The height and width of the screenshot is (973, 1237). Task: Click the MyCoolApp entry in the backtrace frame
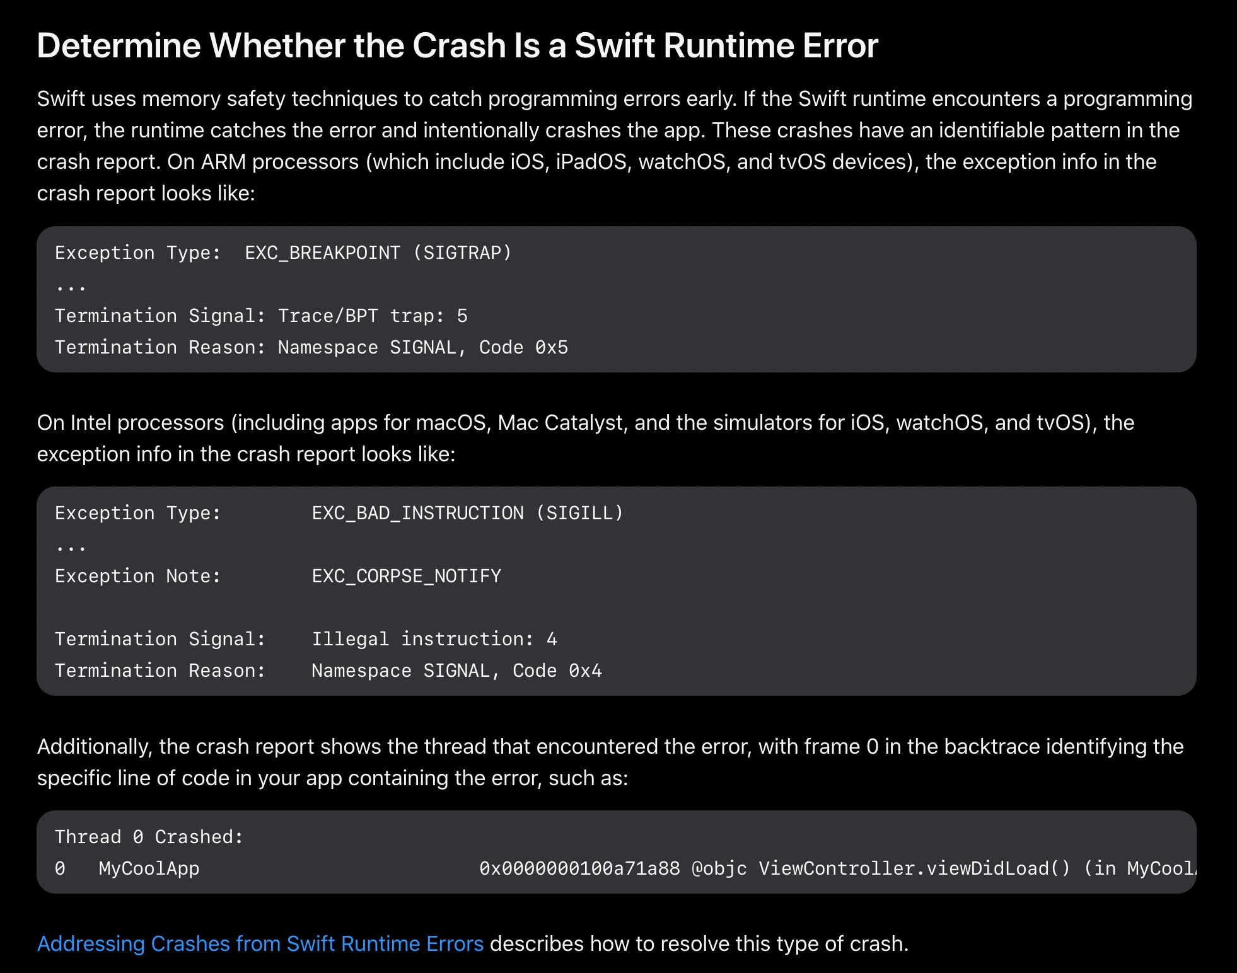point(149,868)
